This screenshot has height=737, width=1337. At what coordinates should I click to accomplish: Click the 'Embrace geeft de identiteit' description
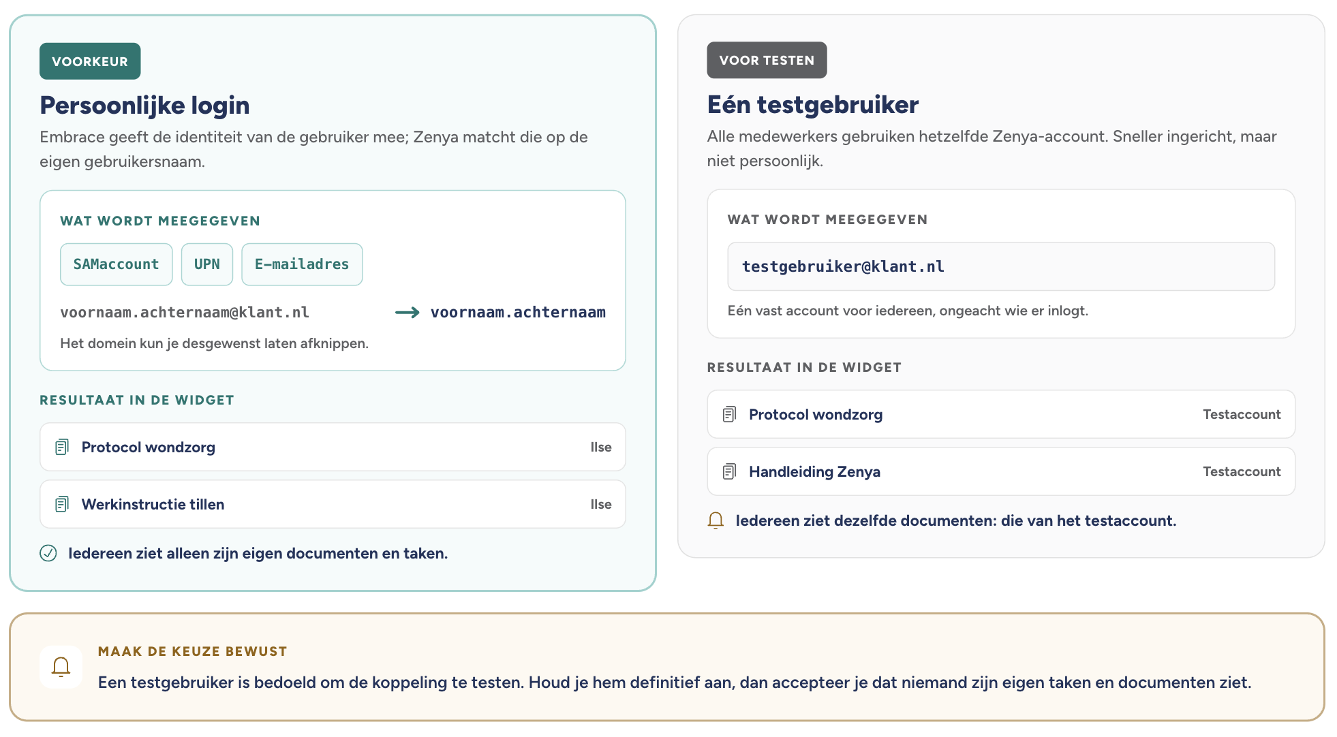[313, 149]
